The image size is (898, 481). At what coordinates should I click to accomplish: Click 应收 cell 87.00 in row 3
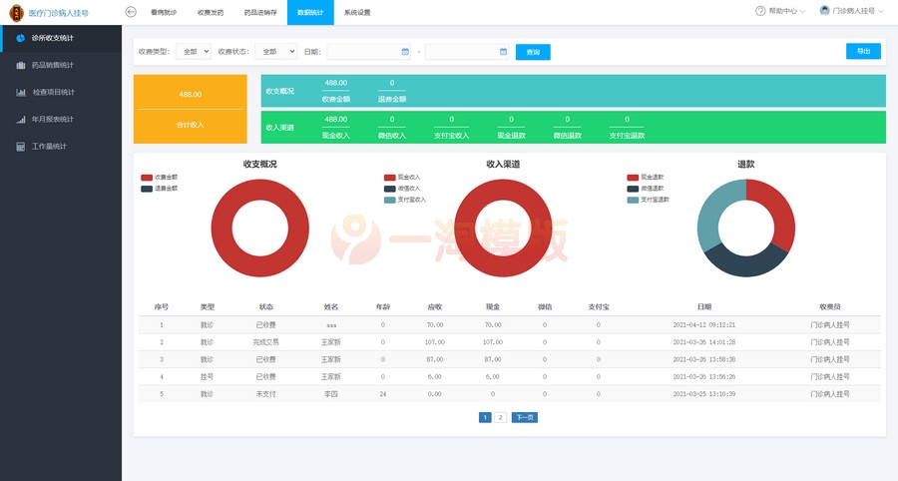click(435, 359)
